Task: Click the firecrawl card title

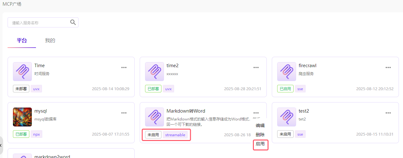Action: (x=307, y=66)
